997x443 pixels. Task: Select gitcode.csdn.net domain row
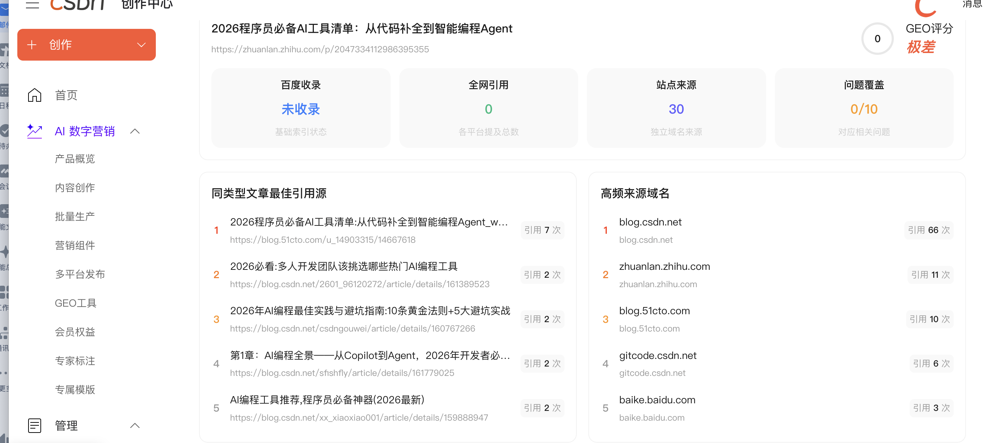777,364
